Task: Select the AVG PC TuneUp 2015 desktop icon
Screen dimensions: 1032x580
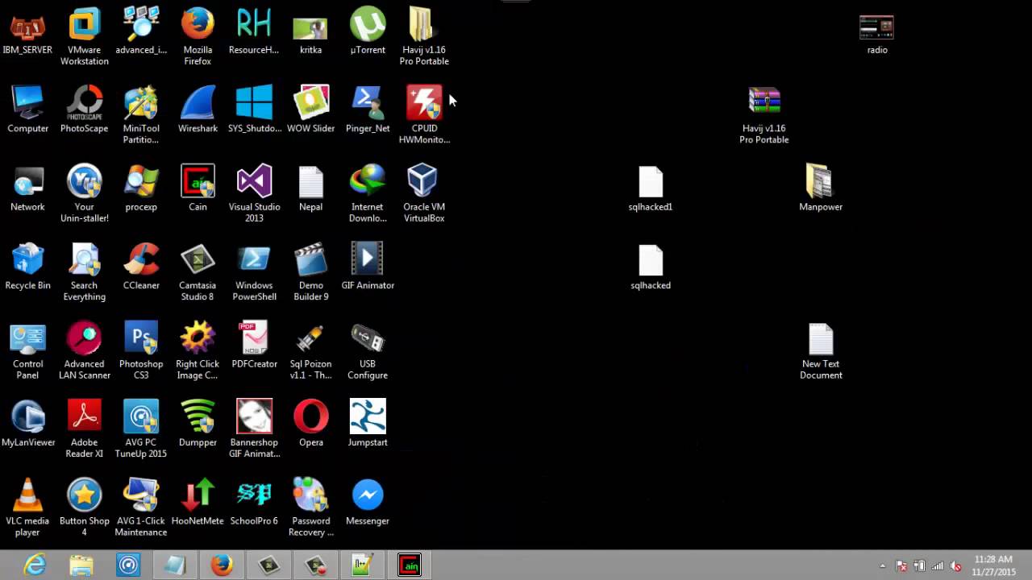Action: click(141, 429)
